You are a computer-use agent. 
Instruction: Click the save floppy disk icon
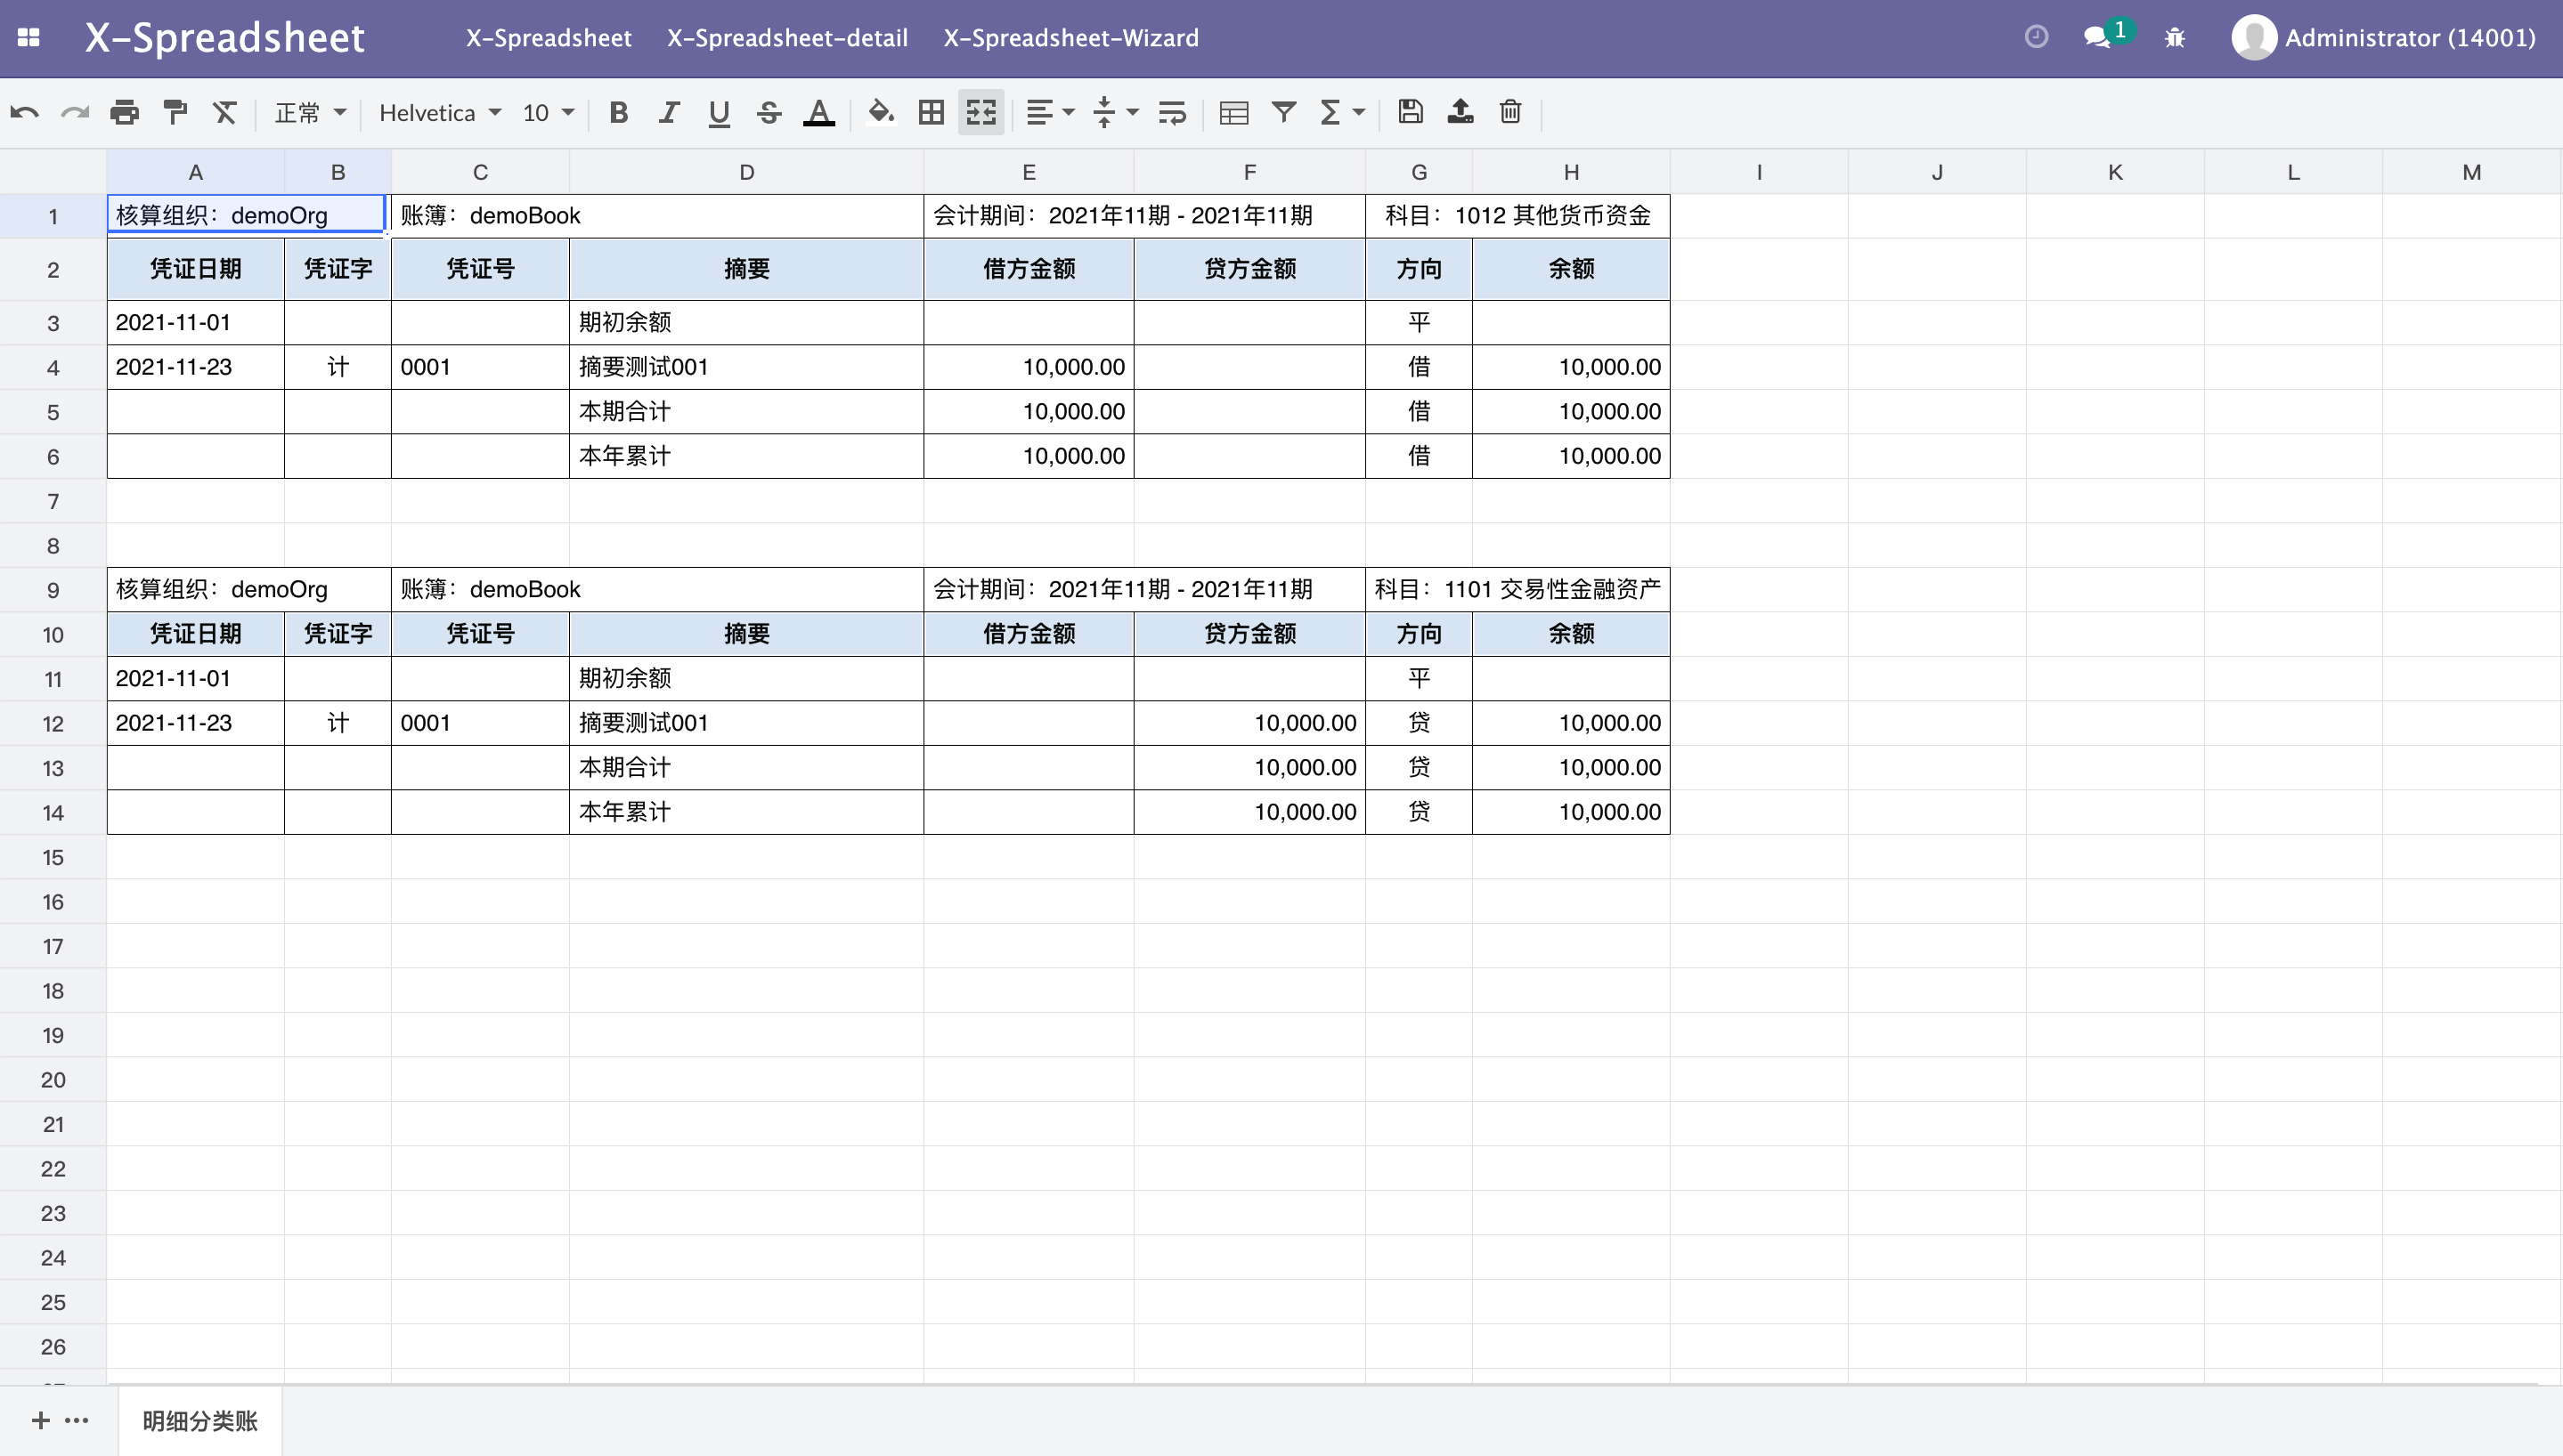point(1411,112)
